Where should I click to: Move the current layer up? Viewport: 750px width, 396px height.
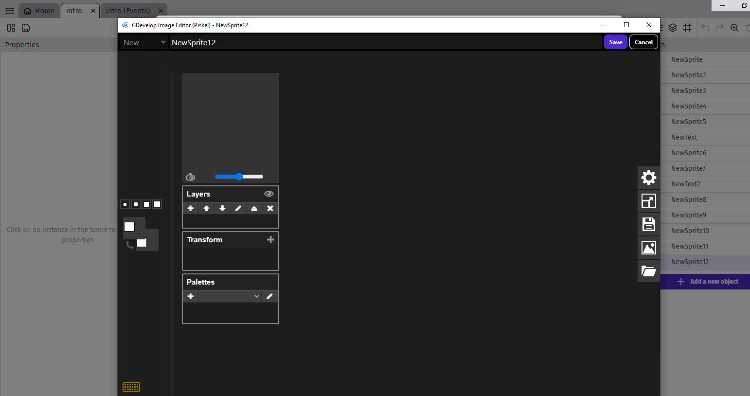206,208
